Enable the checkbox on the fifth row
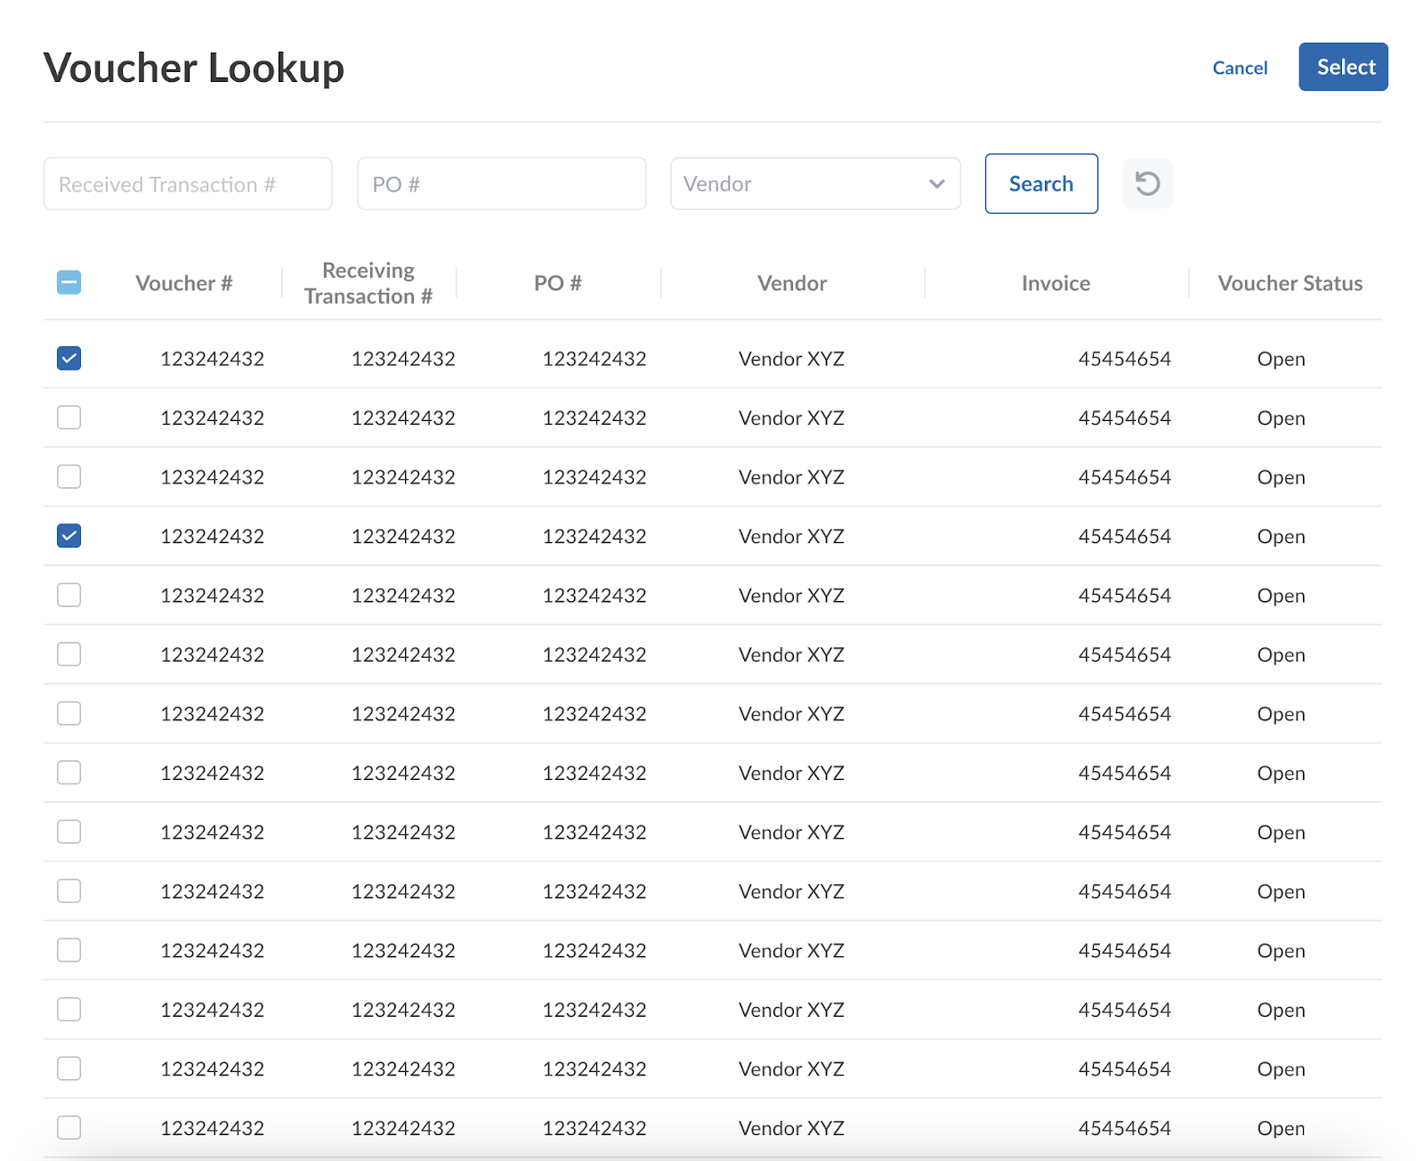Image resolution: width=1424 pixels, height=1161 pixels. pos(69,595)
